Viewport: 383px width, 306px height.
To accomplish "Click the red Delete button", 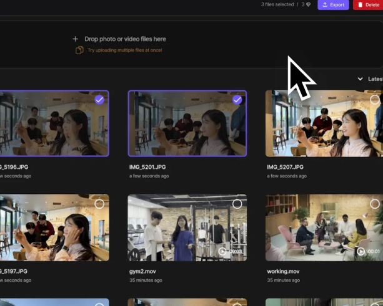I will pos(368,5).
